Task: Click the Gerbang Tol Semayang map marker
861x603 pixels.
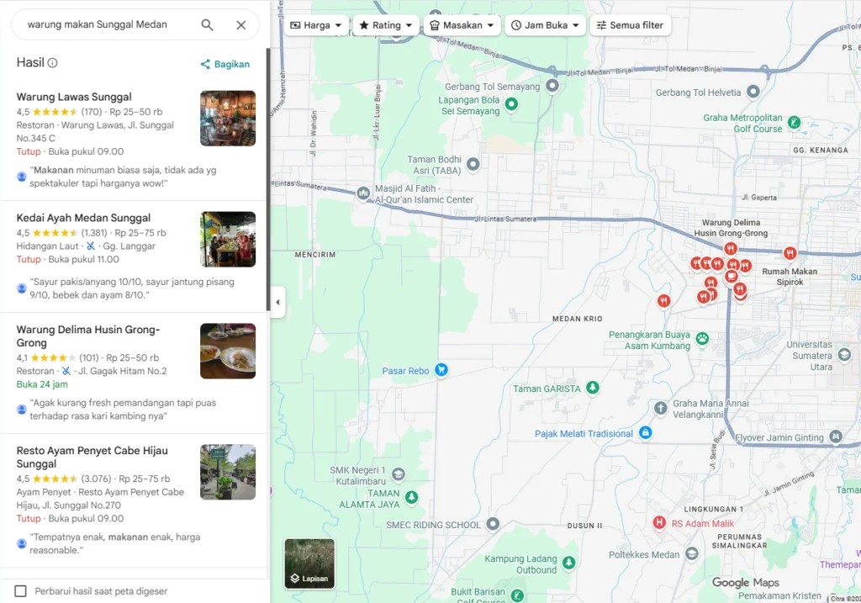Action: (552, 86)
